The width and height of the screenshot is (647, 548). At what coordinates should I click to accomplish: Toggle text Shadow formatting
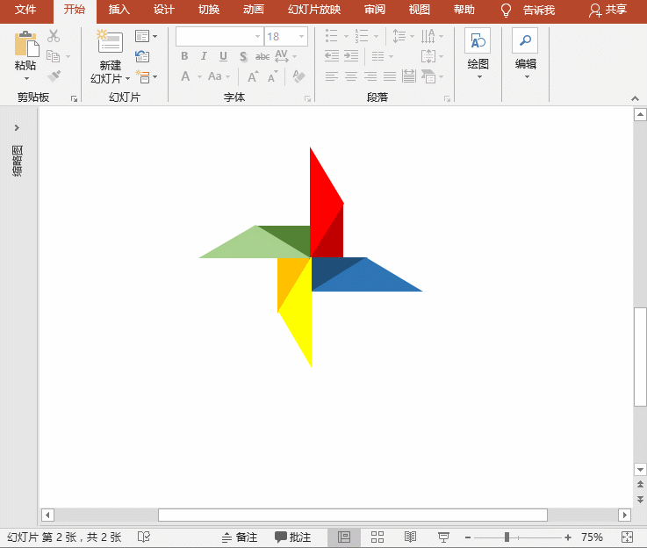coord(243,56)
